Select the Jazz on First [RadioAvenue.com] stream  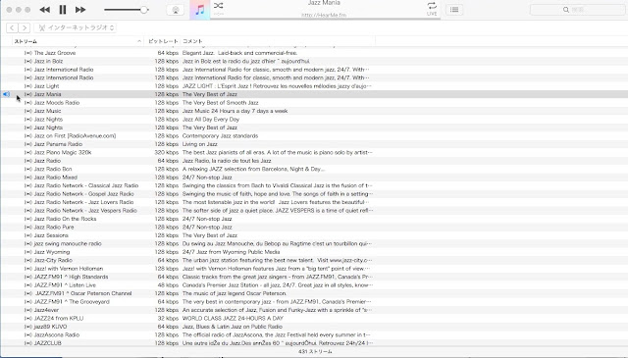tap(75, 135)
